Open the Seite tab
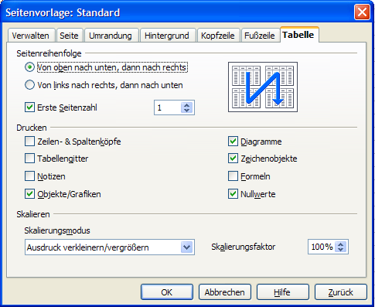The height and width of the screenshot is (307, 375). (70, 36)
